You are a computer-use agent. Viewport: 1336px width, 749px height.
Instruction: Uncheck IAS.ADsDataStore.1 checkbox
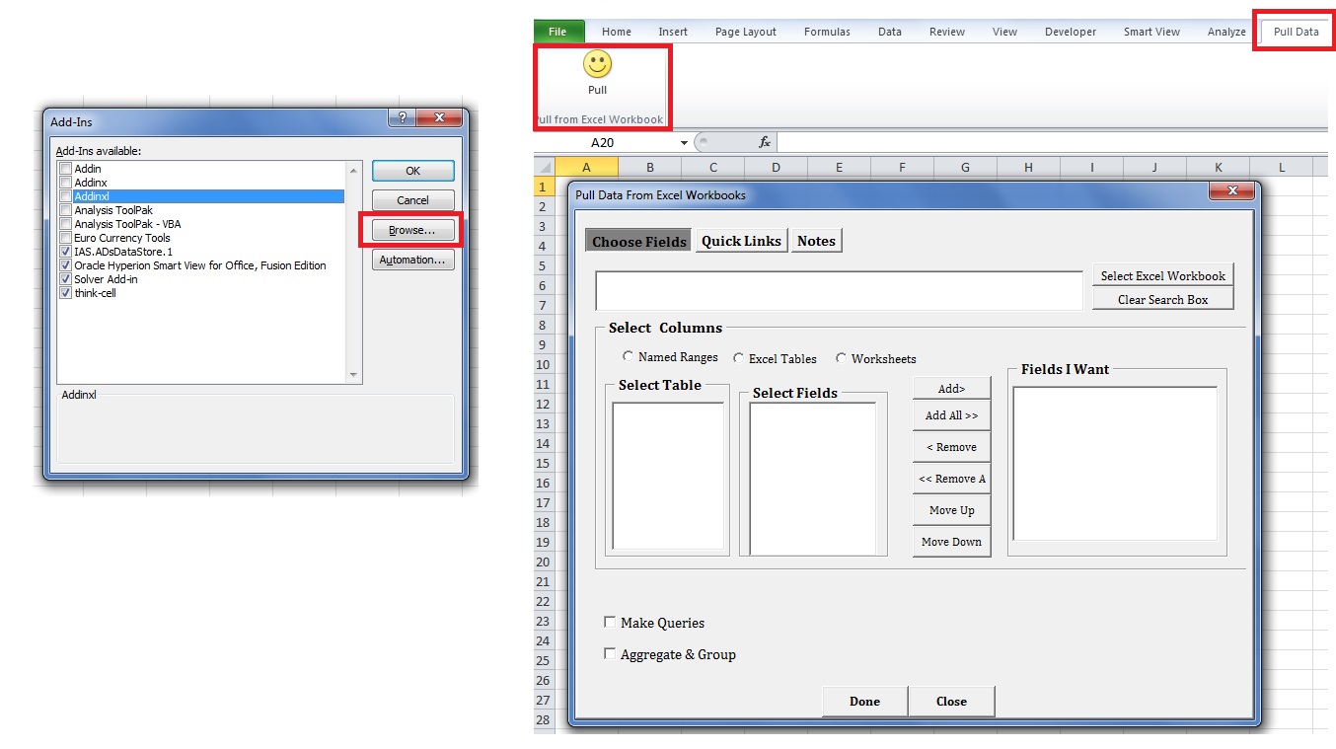(x=66, y=252)
